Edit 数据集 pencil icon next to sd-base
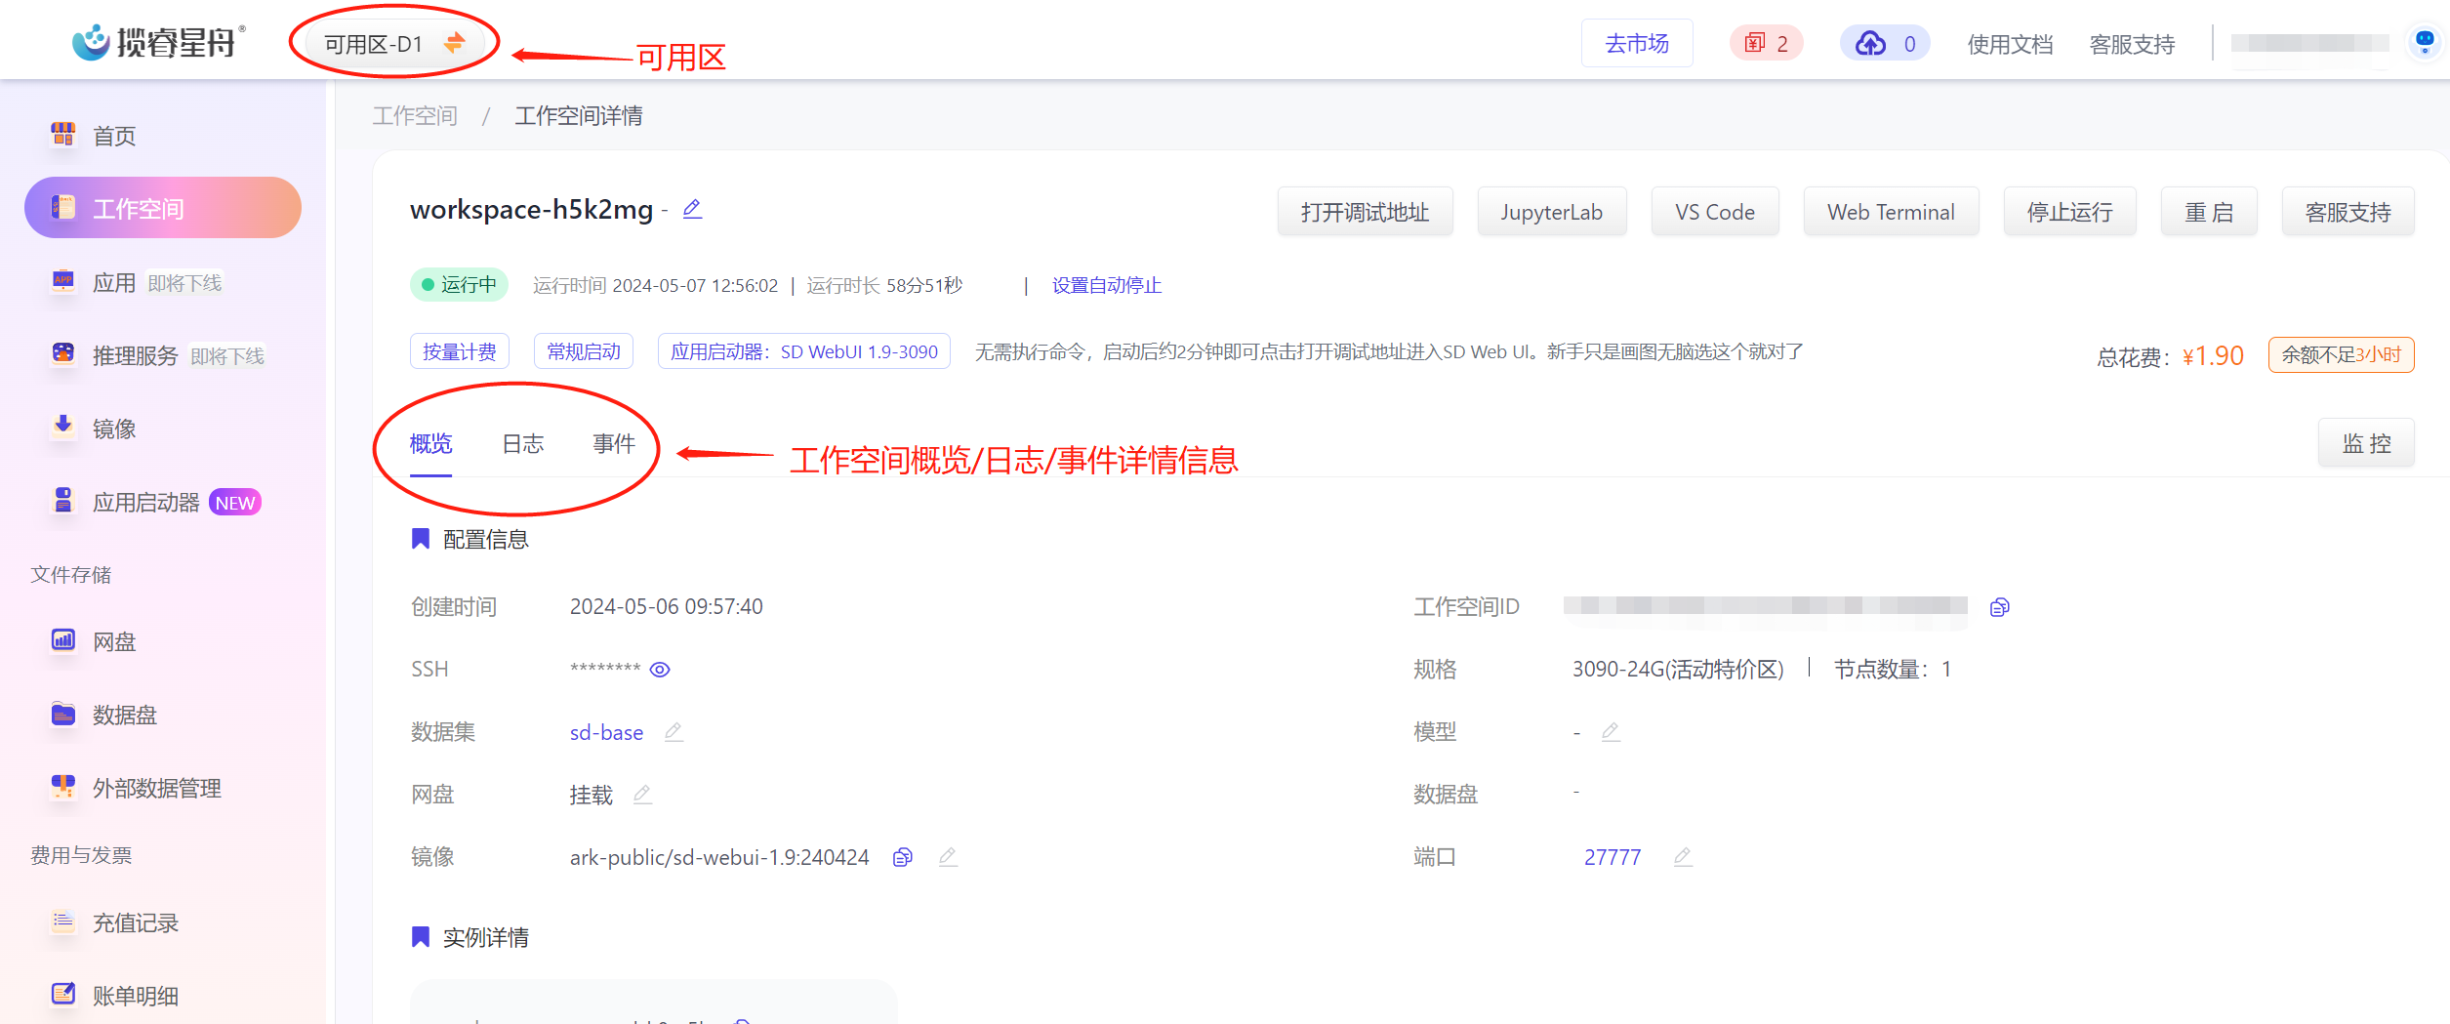This screenshot has width=2450, height=1024. [x=674, y=731]
